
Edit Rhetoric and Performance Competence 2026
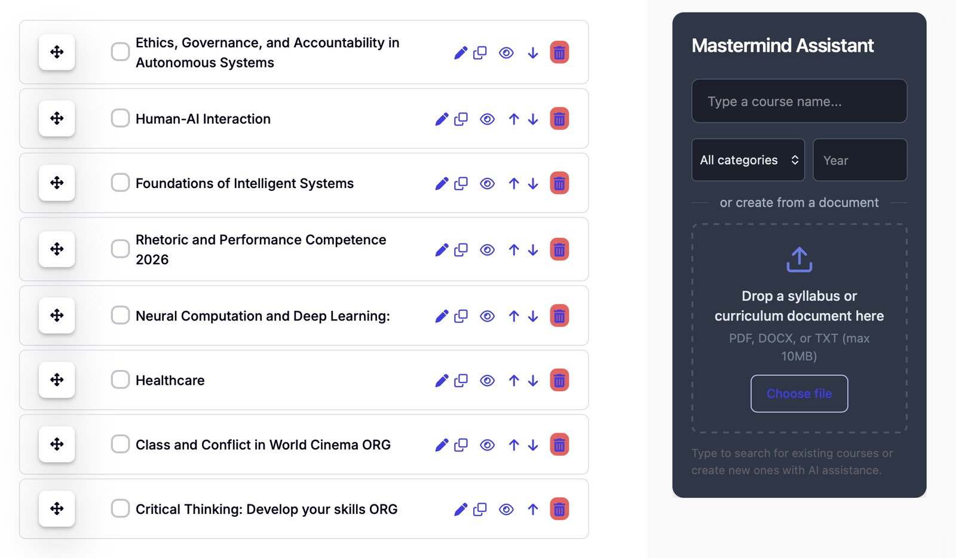pos(442,250)
